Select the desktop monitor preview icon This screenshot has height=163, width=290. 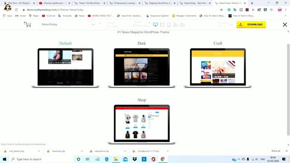click(x=155, y=24)
